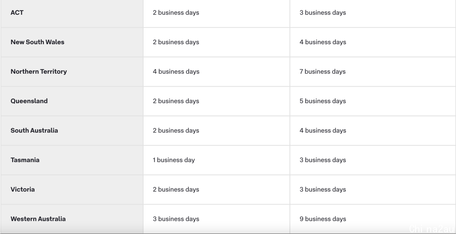Click the New South Wales row label
This screenshot has height=234, width=456.
[x=38, y=42]
